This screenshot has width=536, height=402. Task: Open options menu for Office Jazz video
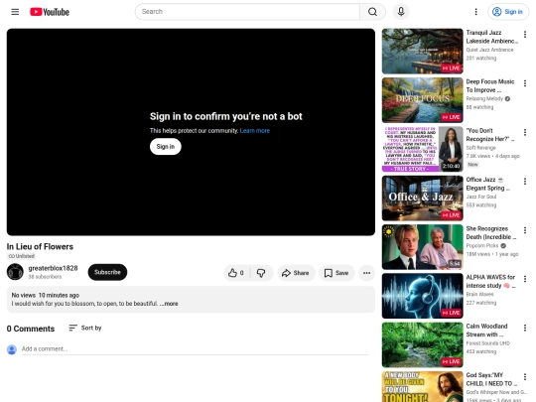click(x=525, y=181)
